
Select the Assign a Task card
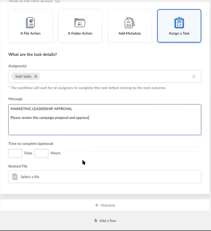coord(179,26)
